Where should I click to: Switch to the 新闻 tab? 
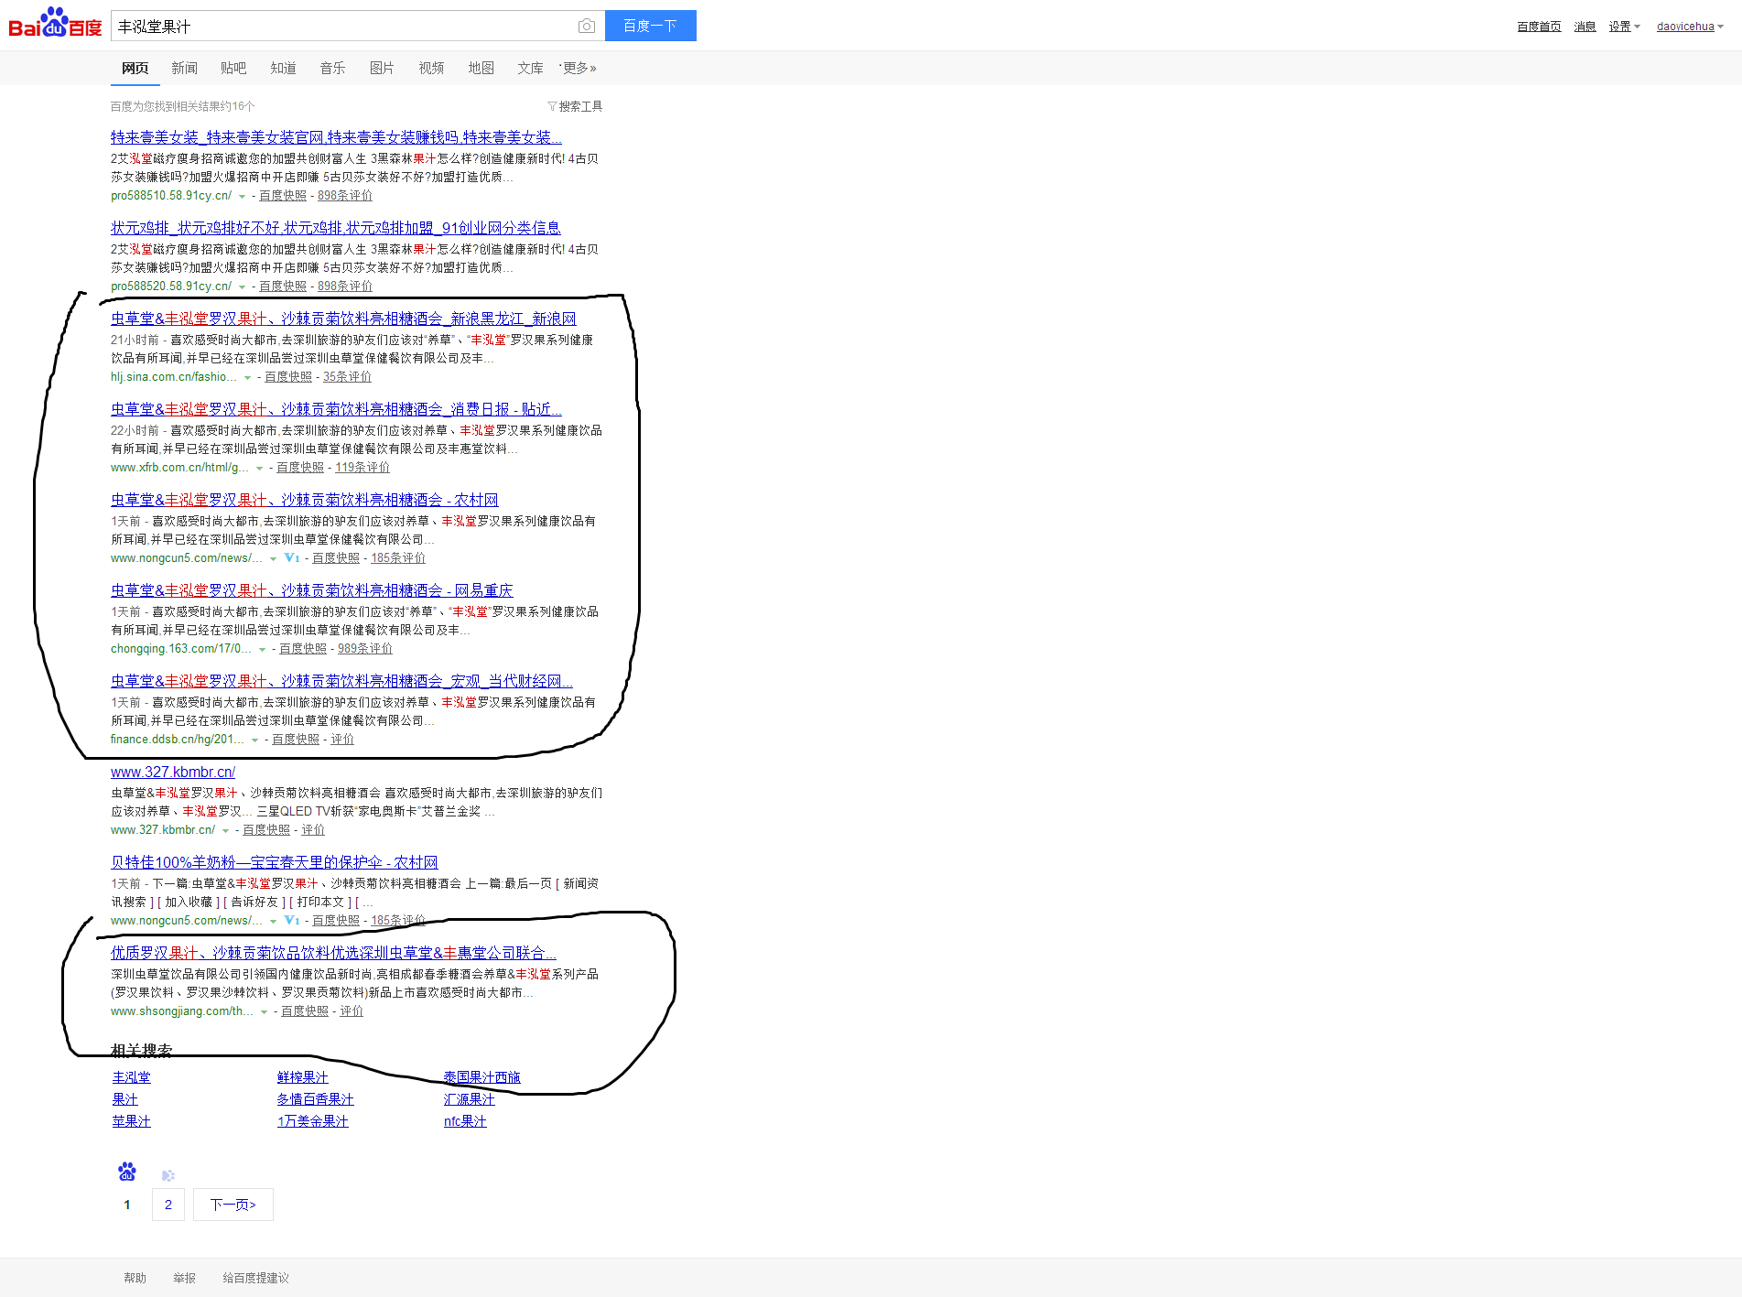[185, 68]
